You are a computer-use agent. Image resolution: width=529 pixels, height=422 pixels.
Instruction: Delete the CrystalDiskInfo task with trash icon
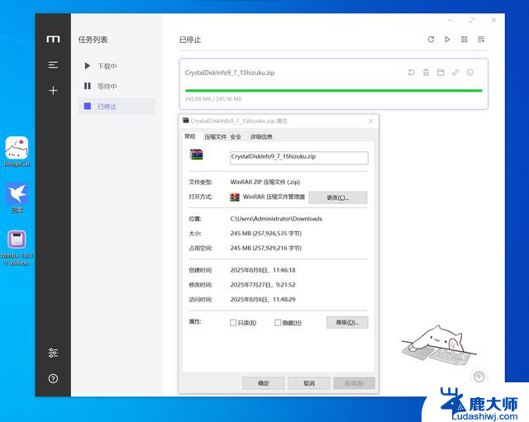(x=427, y=73)
